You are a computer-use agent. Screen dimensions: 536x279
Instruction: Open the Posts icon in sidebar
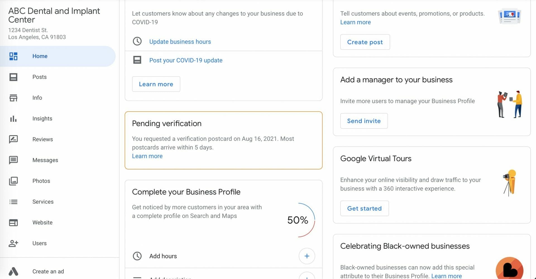pos(13,77)
